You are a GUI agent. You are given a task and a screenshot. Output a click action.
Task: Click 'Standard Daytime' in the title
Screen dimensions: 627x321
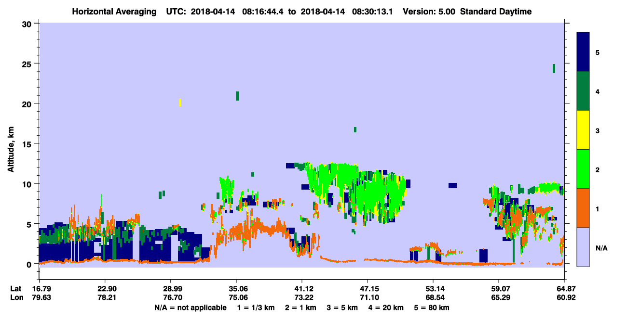click(x=496, y=12)
